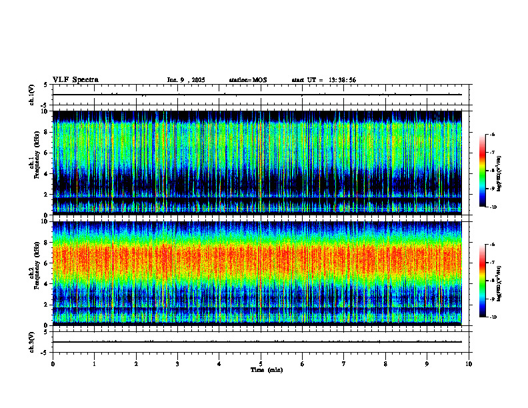Click the "-9" tick on ch.2 colorbar
Screen dimensions: 528x408
click(x=492, y=299)
